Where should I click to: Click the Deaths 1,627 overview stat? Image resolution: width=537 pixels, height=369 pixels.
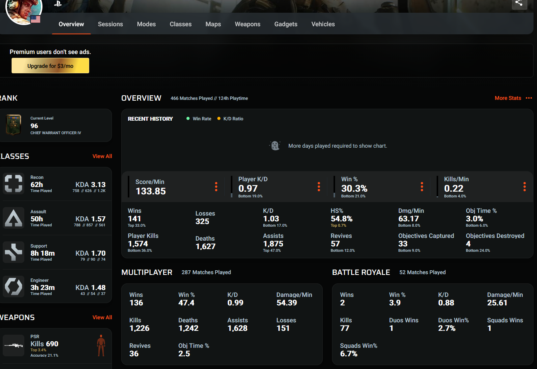tap(205, 243)
